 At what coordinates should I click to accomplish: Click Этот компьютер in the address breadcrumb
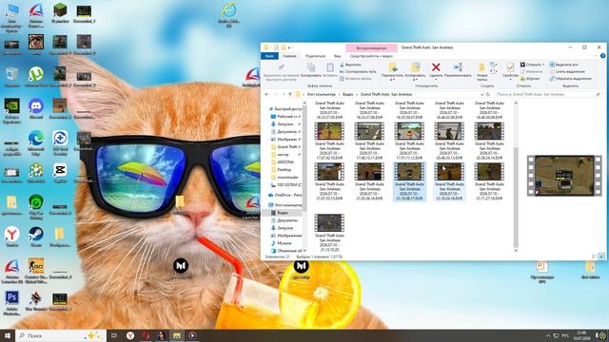tap(321, 94)
